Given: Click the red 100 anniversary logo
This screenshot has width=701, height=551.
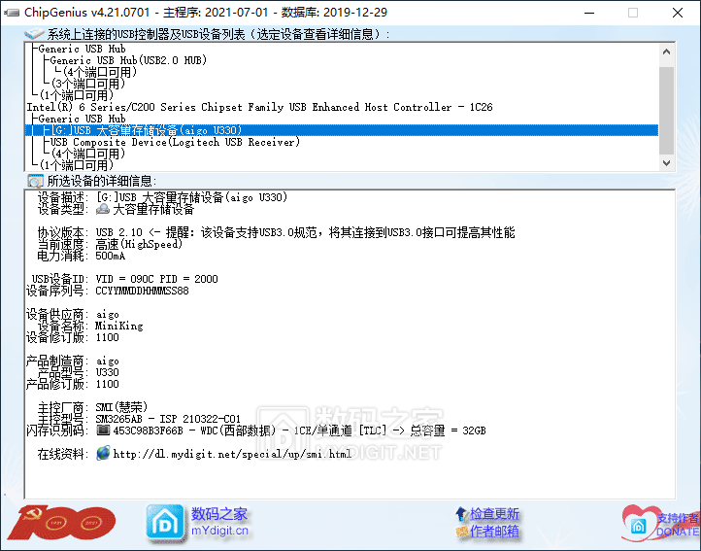Looking at the screenshot, I should pos(61,522).
